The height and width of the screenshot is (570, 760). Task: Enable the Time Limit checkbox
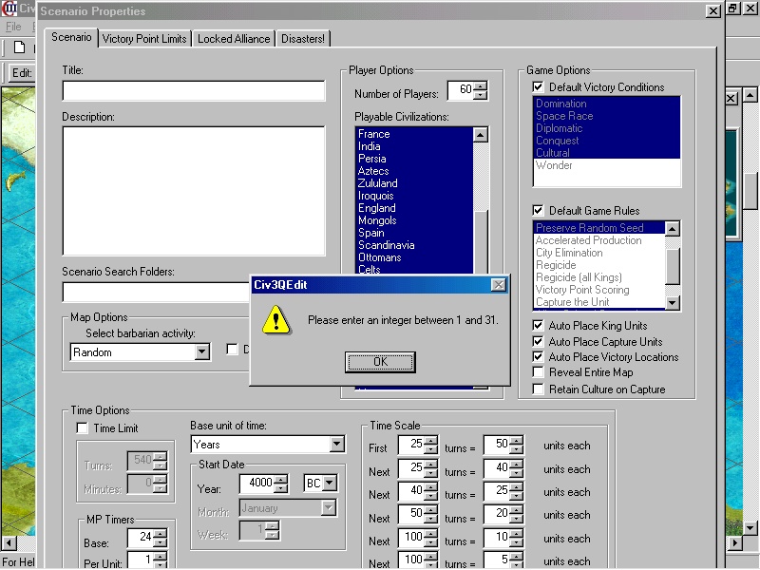[83, 428]
